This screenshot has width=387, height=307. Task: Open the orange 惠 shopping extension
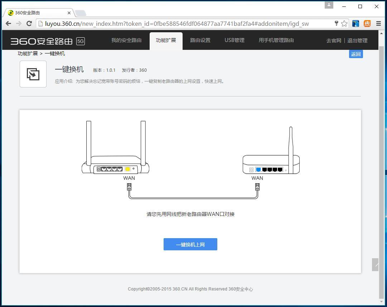(x=367, y=23)
